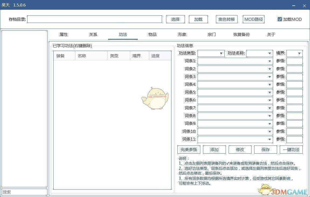Image resolution: width=310 pixels, height=197 pixels.
Task: Focus the 参悟 field beside 词条3
Action: pos(295,77)
